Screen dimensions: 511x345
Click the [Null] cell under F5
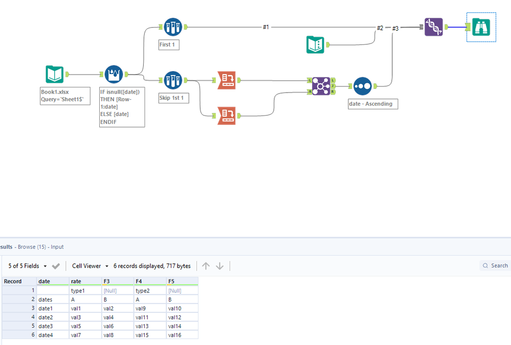click(182, 291)
